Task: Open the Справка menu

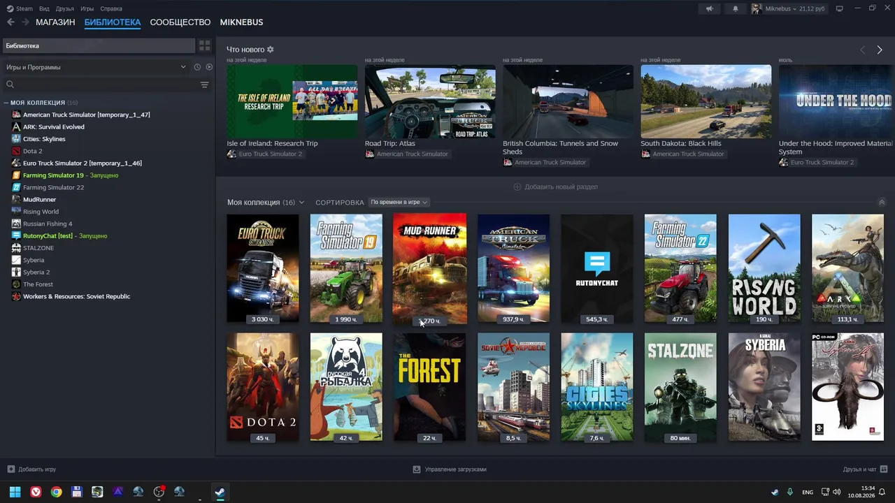Action: [111, 8]
